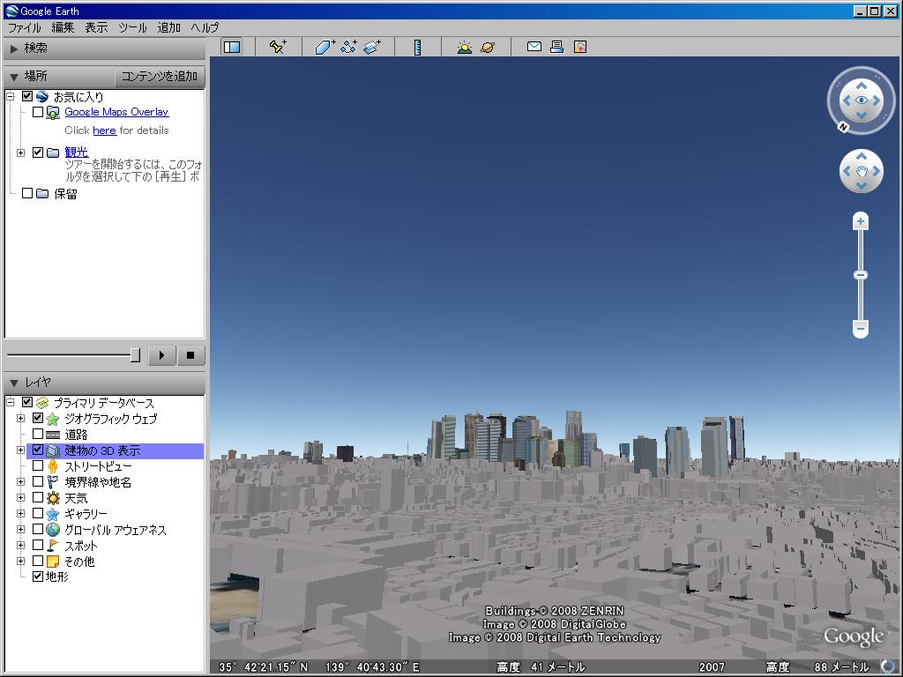Check the 保留 folder checkbox
Screen dimensions: 903x677
[x=27, y=193]
